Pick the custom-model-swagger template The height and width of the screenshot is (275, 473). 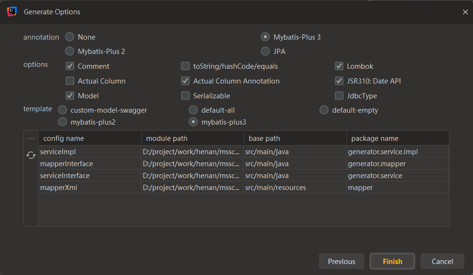tap(63, 110)
